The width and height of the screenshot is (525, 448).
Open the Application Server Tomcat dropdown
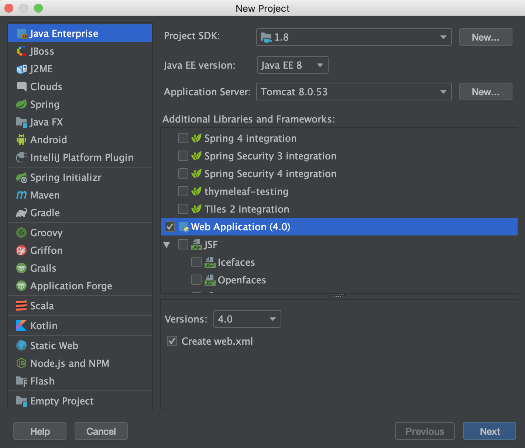354,92
